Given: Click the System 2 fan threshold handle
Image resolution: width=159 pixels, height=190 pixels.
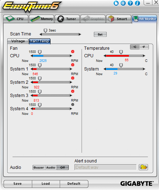Looking at the screenshot, I should tap(40, 79).
